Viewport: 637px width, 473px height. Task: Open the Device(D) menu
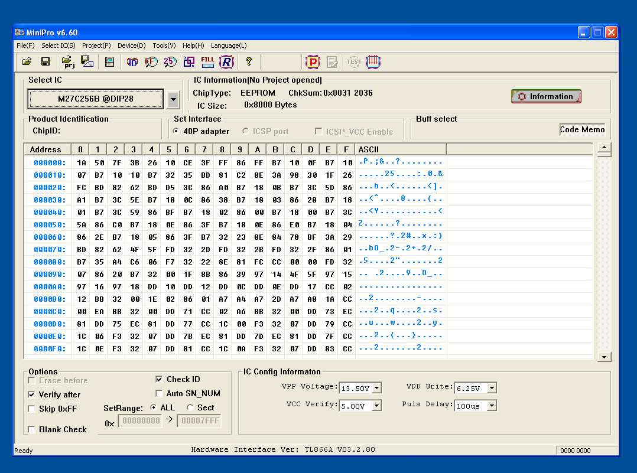tap(131, 45)
